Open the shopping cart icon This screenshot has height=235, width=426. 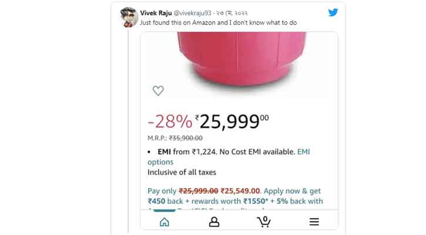264,221
